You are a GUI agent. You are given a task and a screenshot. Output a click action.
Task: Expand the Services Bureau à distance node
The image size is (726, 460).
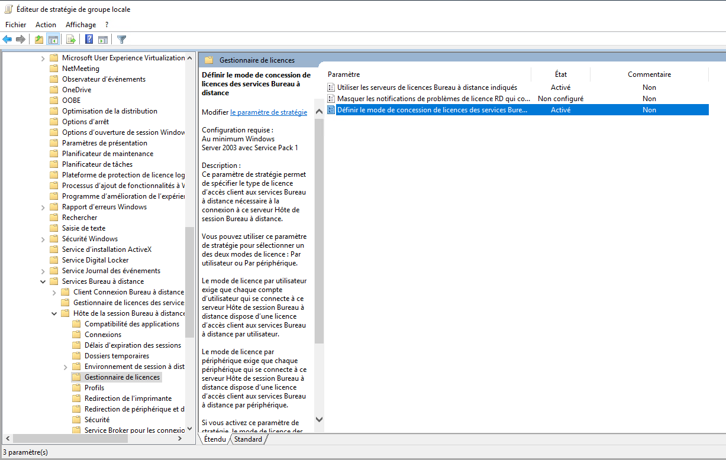(42, 281)
